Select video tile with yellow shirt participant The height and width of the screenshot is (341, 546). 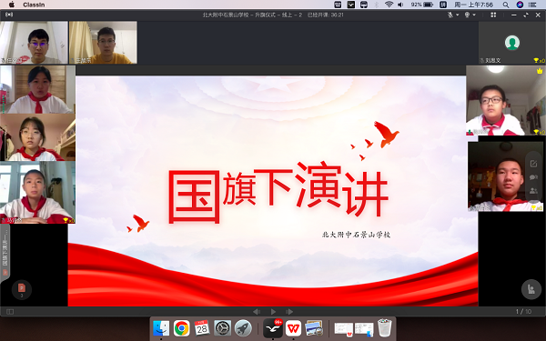103,43
